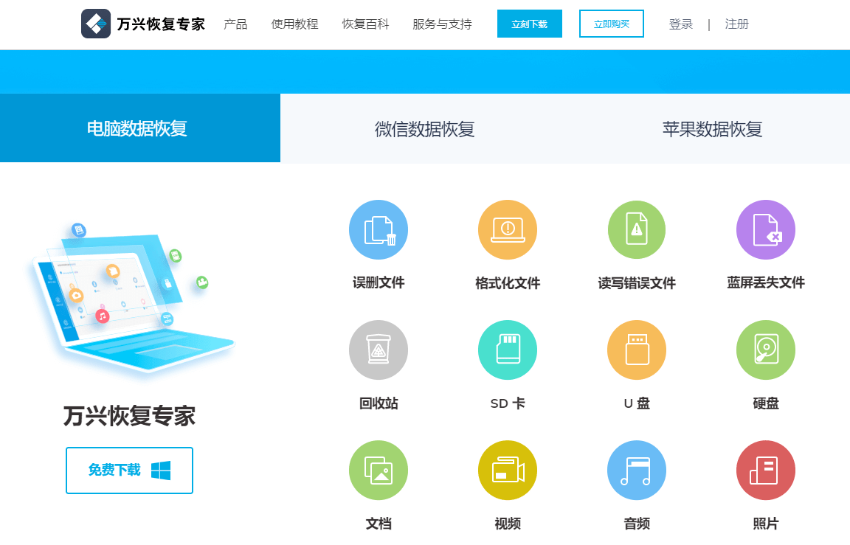Go to 恢复百科 in the navigation
This screenshot has width=850, height=545.
pyautogui.click(x=365, y=24)
